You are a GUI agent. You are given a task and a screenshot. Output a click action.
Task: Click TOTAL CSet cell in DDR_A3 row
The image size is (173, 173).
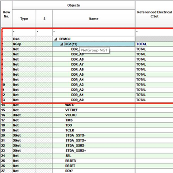(154, 85)
